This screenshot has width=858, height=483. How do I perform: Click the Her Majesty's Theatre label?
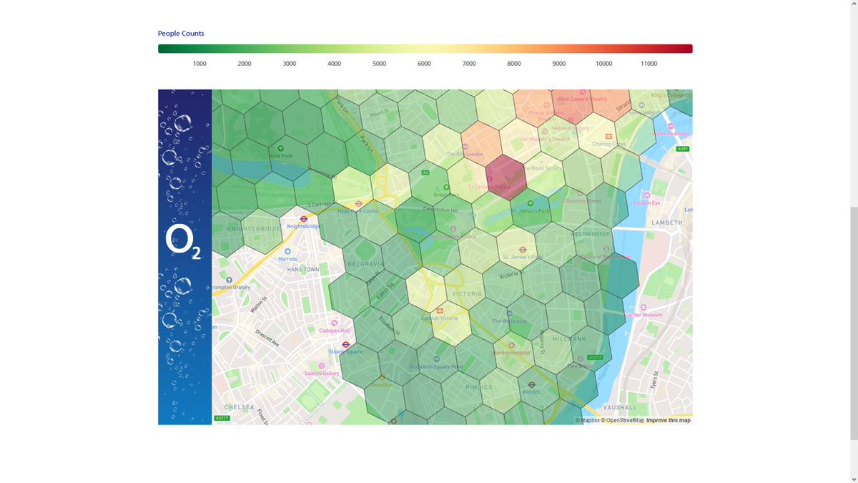click(x=545, y=139)
